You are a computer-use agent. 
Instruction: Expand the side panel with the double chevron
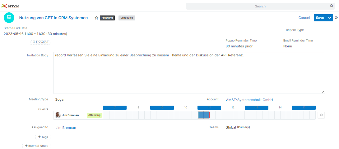coord(336,18)
